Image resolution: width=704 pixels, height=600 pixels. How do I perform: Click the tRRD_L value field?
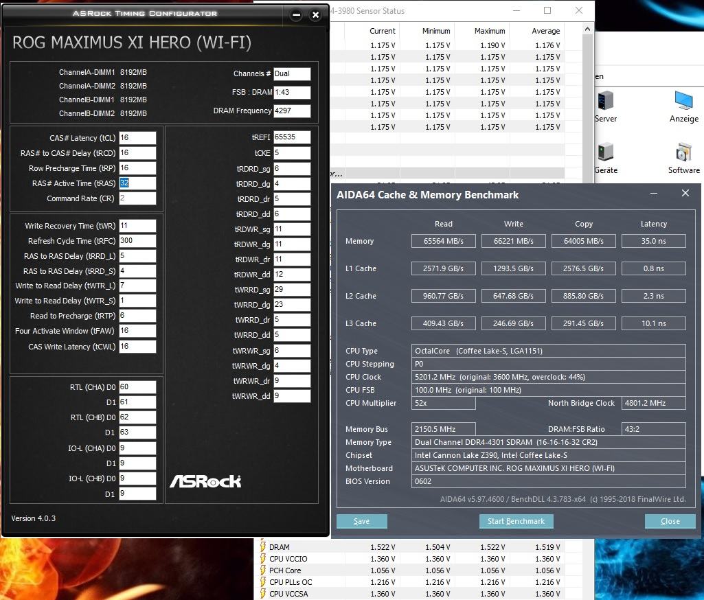pyautogui.click(x=137, y=256)
